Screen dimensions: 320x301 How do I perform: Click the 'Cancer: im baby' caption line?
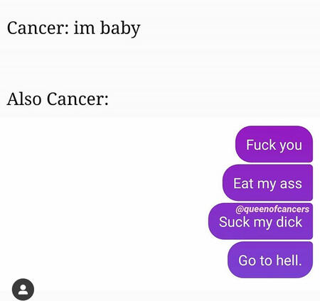point(74,28)
